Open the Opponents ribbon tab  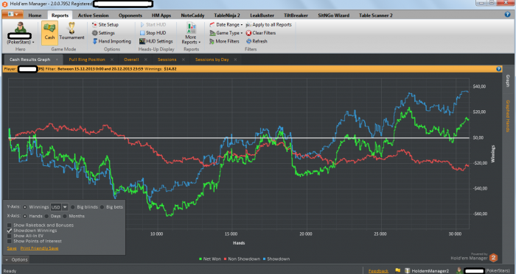[x=130, y=15]
